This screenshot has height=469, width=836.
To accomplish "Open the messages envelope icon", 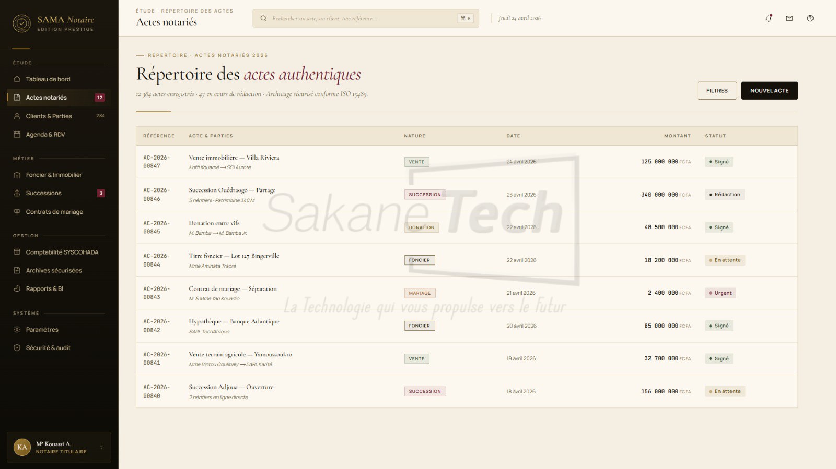I will (x=789, y=18).
